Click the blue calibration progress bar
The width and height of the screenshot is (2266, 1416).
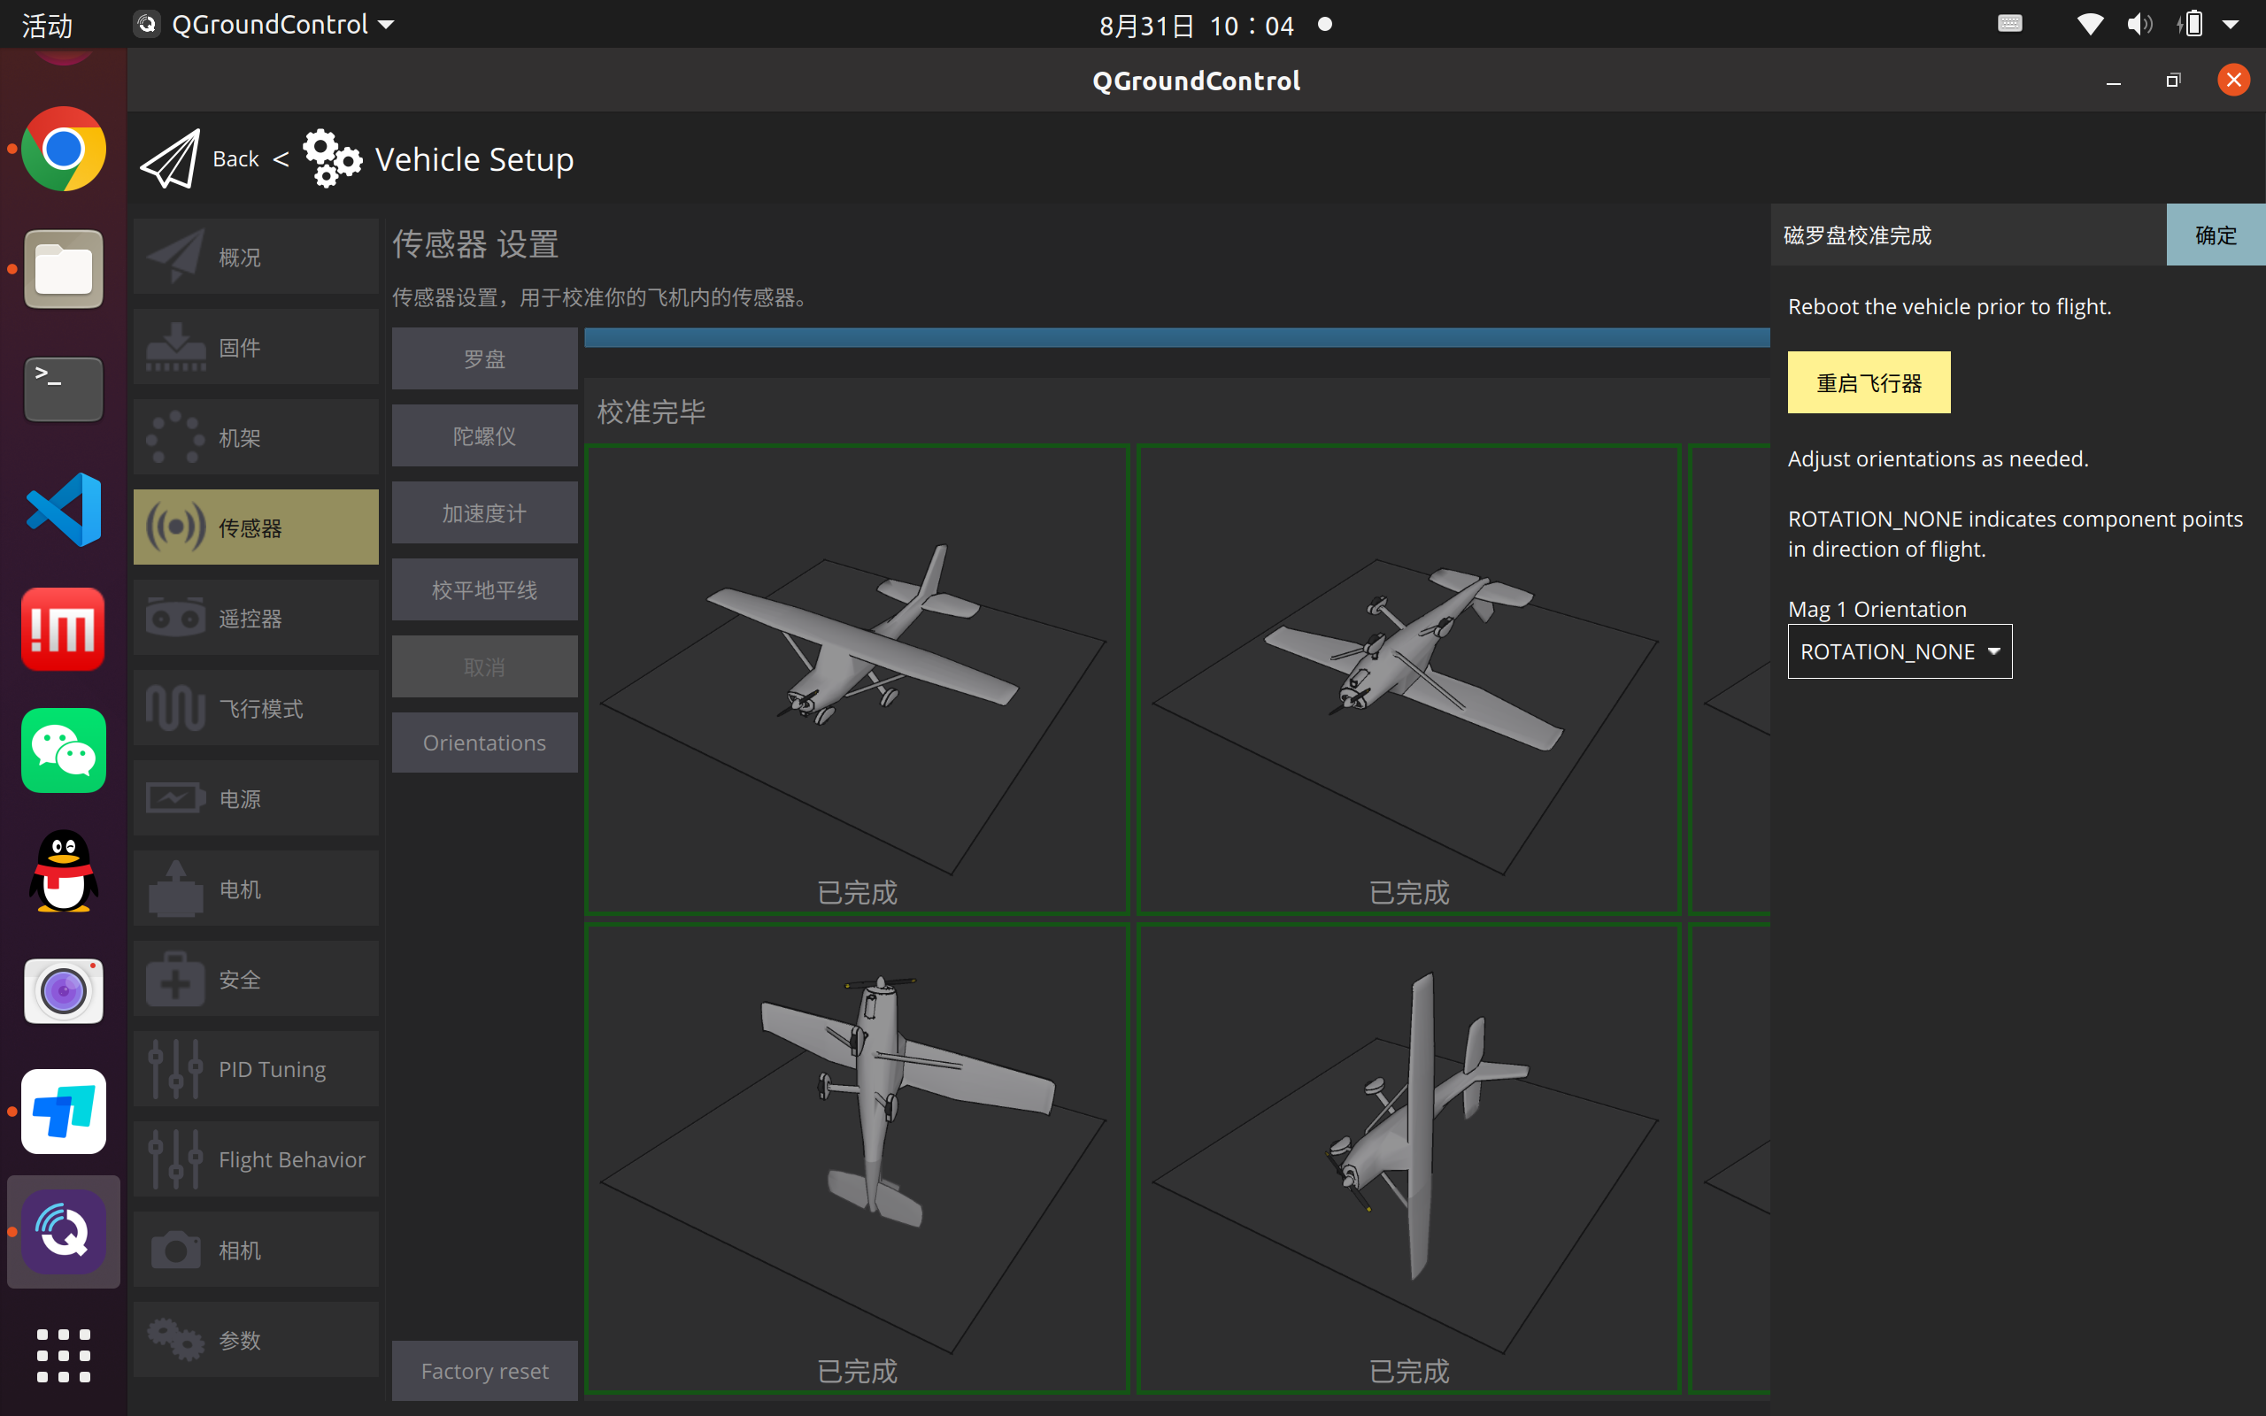[1176, 338]
